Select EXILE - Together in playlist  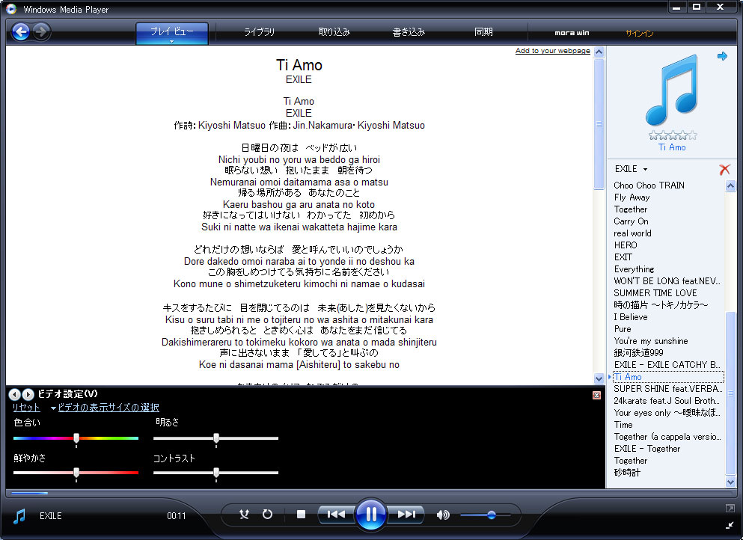coord(646,449)
